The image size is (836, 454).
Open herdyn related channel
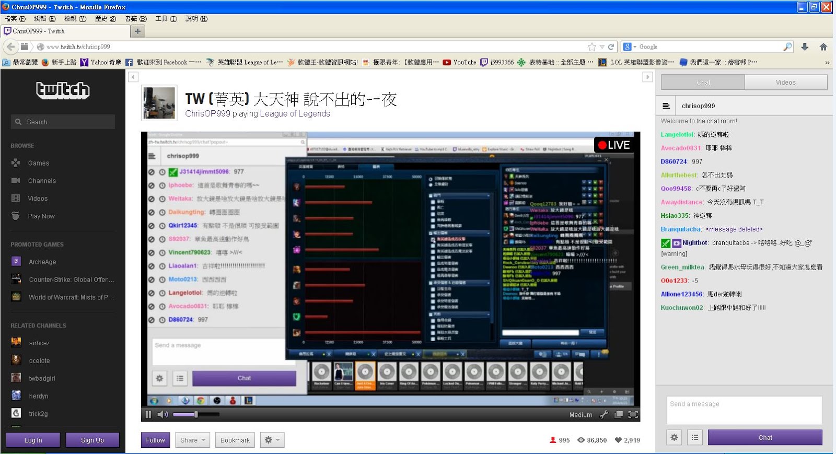pyautogui.click(x=39, y=396)
